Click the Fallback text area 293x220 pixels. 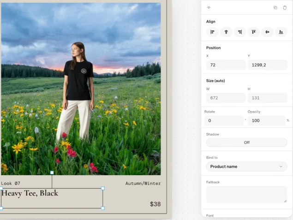(x=247, y=195)
